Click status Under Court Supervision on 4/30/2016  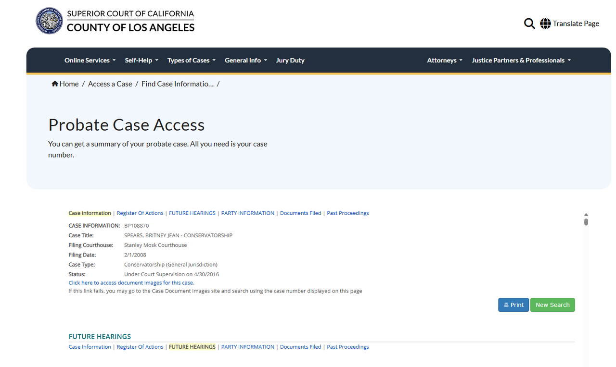click(171, 274)
